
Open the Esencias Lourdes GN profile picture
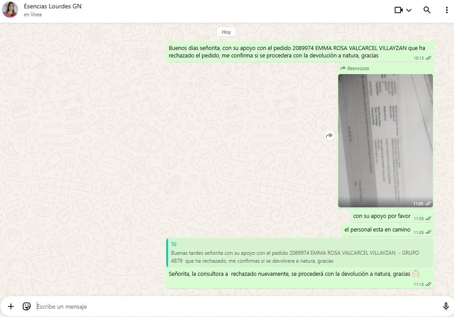[10, 10]
